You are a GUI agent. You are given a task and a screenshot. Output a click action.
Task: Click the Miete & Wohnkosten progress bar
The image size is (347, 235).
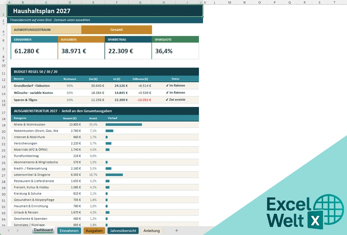pyautogui.click(x=124, y=125)
